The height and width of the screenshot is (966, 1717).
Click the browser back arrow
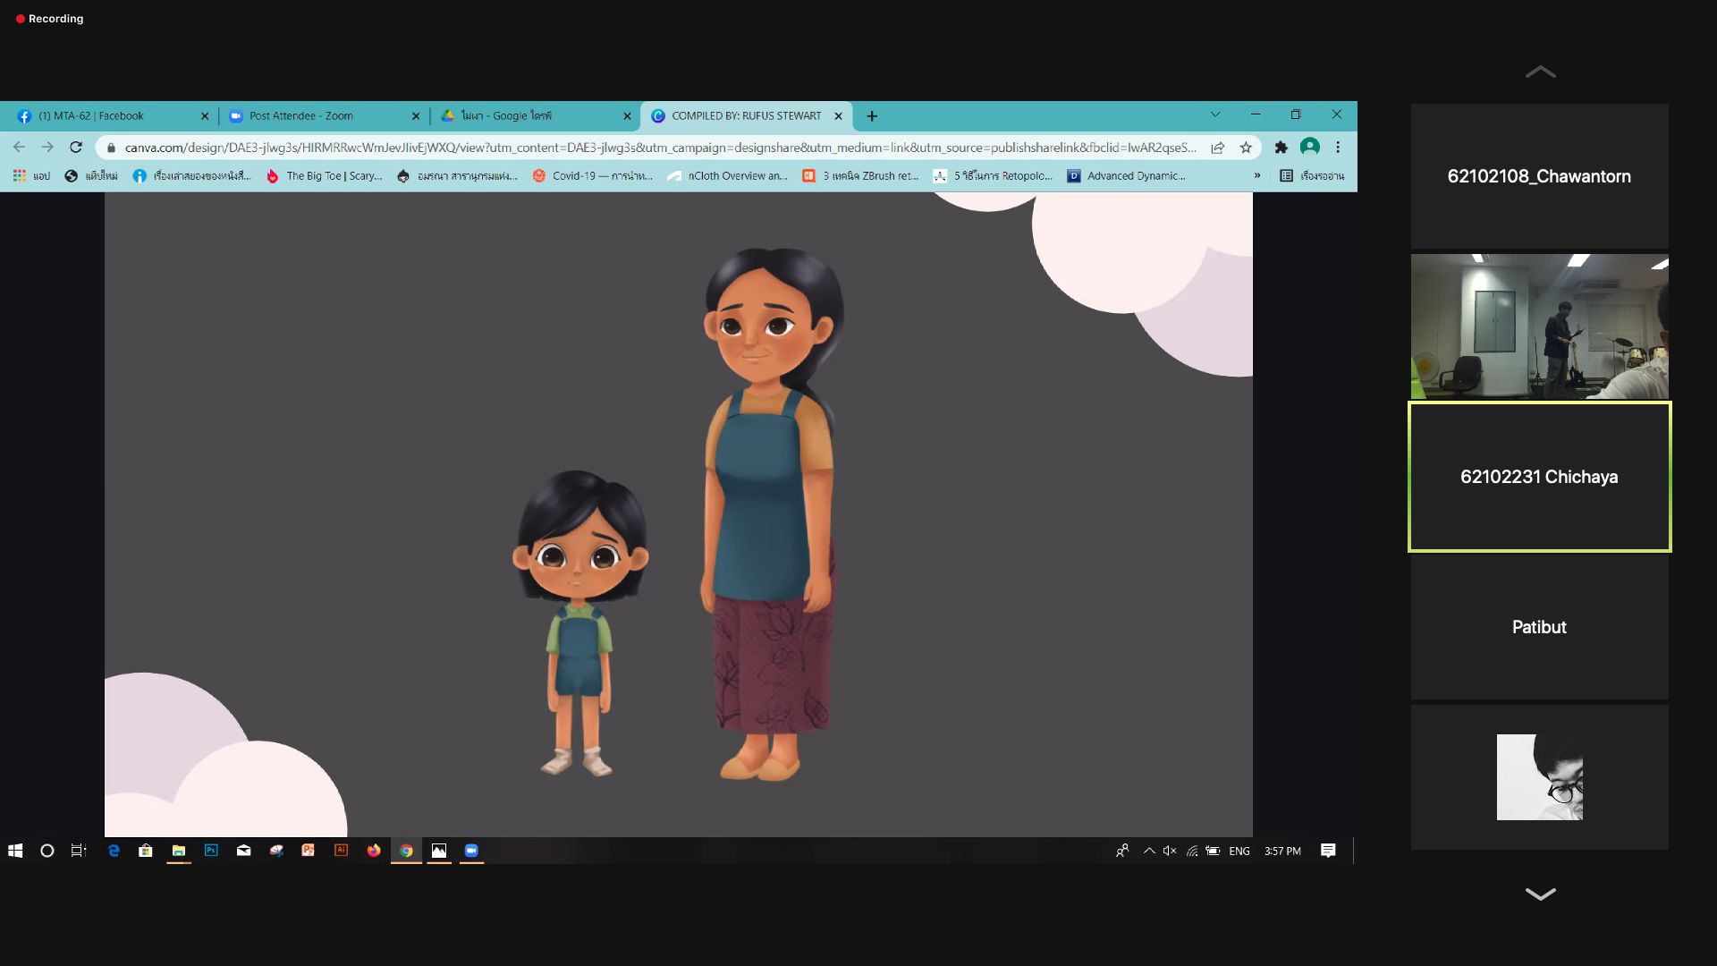[x=19, y=148]
